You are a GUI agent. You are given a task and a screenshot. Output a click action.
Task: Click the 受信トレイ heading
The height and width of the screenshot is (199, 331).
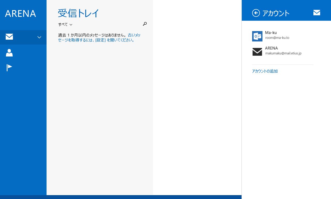[78, 13]
